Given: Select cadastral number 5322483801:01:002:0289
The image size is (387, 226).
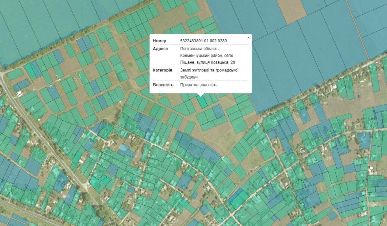Looking at the screenshot, I should click(x=203, y=41).
